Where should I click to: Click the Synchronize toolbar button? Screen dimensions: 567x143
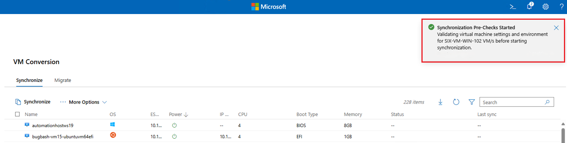pos(33,102)
